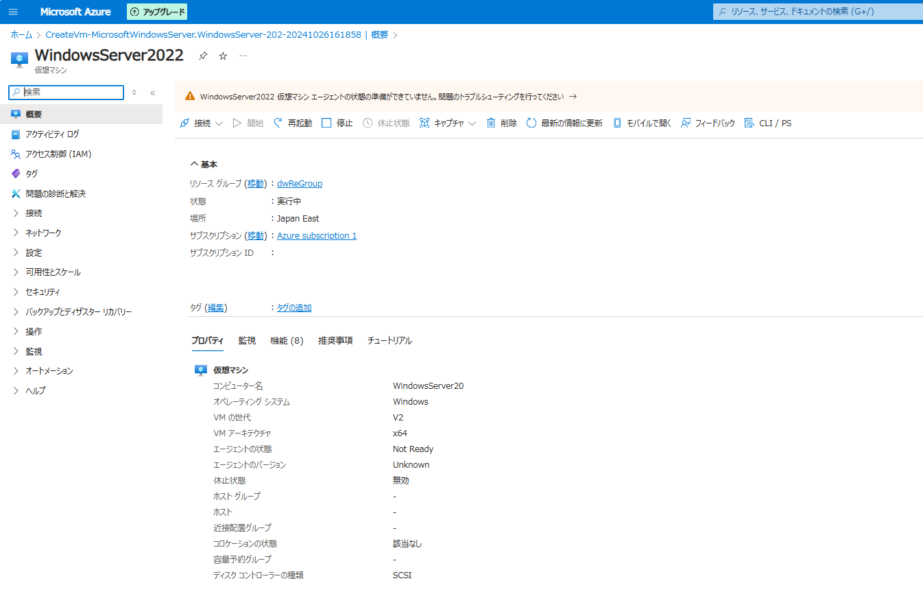Click the warning banner about VM agent
This screenshot has height=594, width=923.
pyautogui.click(x=549, y=97)
